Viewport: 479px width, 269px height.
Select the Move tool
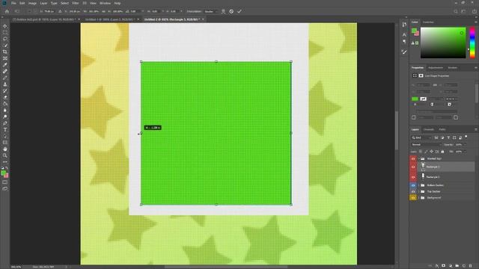5,26
